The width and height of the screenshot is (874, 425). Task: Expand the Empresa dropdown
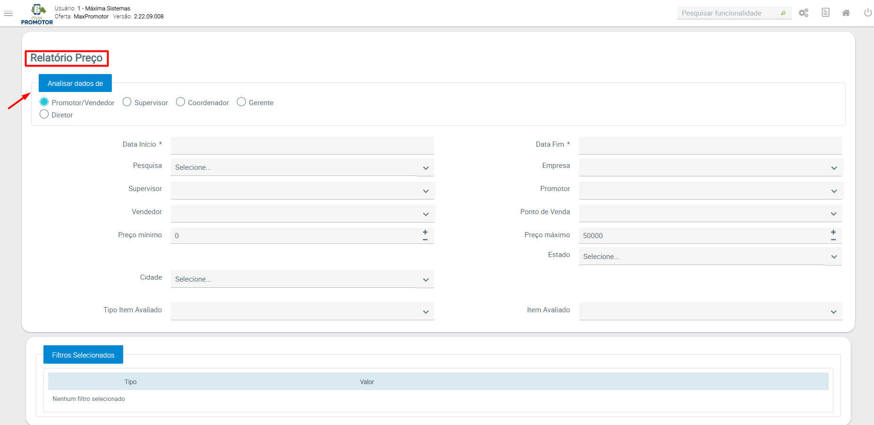click(710, 167)
